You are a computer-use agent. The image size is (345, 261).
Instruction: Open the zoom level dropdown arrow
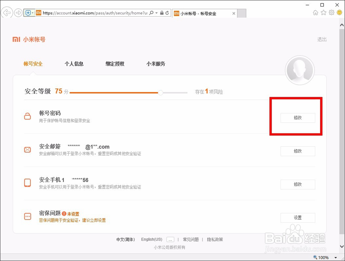(336, 258)
